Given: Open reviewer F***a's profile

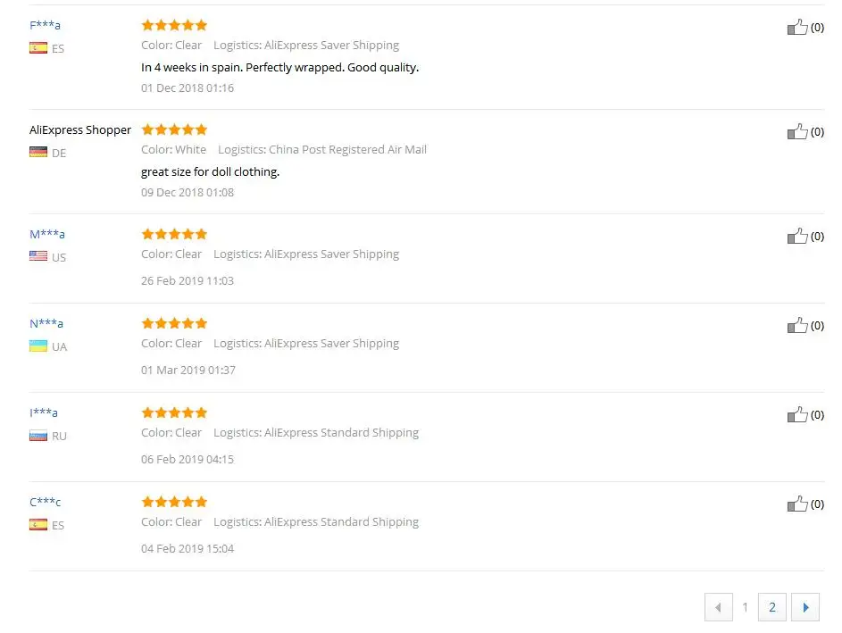Looking at the screenshot, I should [x=45, y=25].
